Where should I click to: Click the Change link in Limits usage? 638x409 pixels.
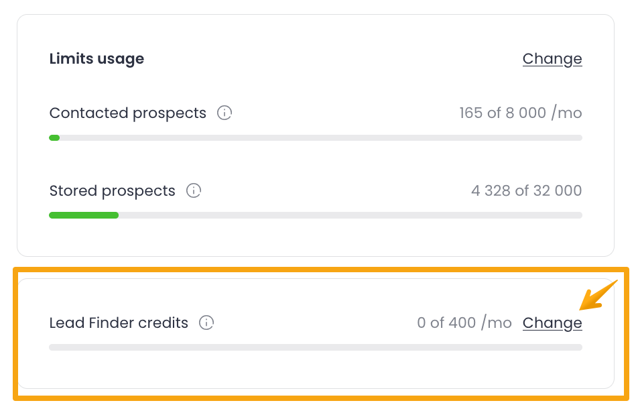pyautogui.click(x=552, y=59)
